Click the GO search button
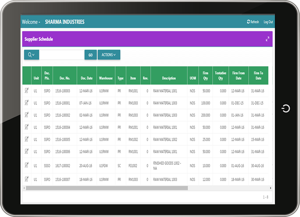The height and width of the screenshot is (217, 300). [91, 55]
